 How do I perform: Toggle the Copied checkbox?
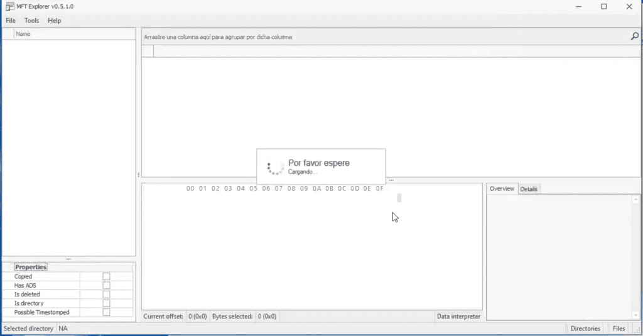[107, 276]
